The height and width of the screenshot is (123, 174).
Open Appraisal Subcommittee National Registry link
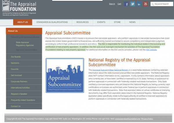pos(110,70)
